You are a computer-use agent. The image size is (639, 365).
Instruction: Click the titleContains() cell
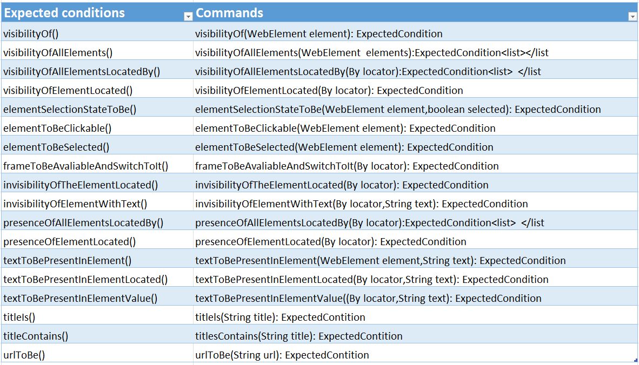click(97, 336)
